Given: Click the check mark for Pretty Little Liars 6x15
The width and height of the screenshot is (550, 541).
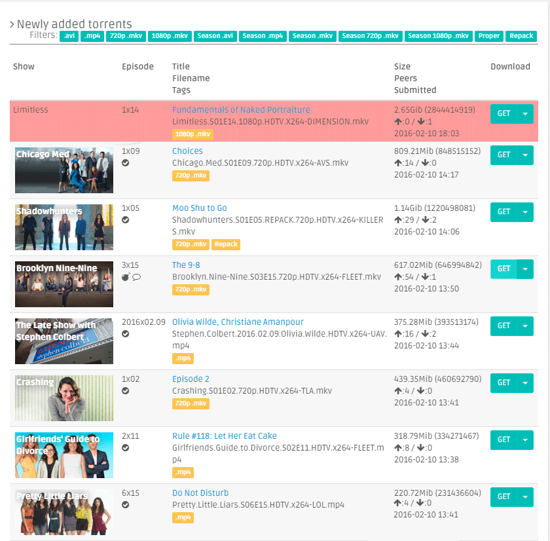Looking at the screenshot, I should tap(125, 505).
